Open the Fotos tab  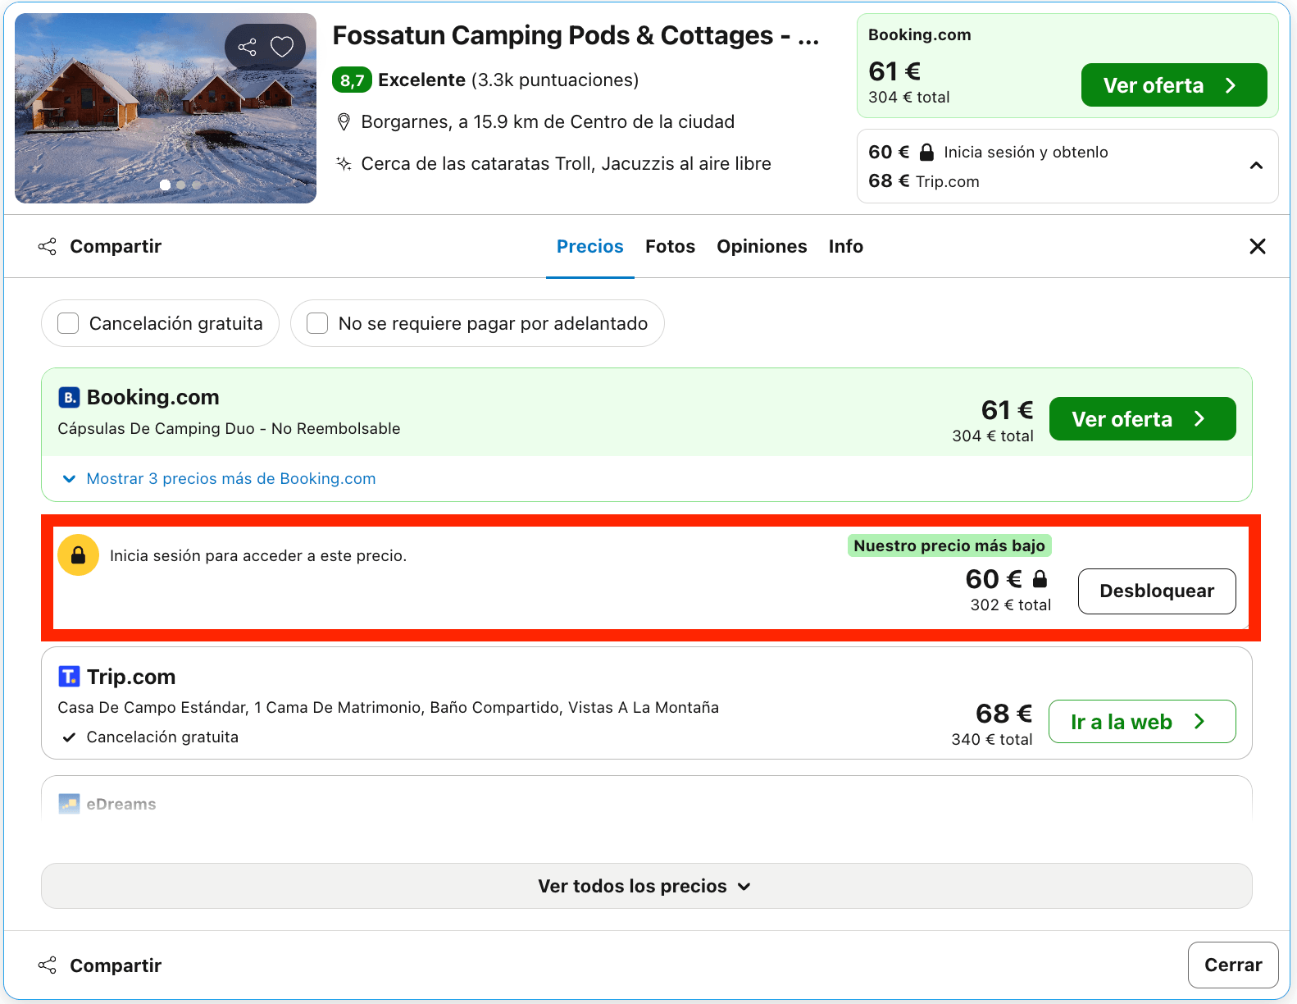(x=670, y=246)
